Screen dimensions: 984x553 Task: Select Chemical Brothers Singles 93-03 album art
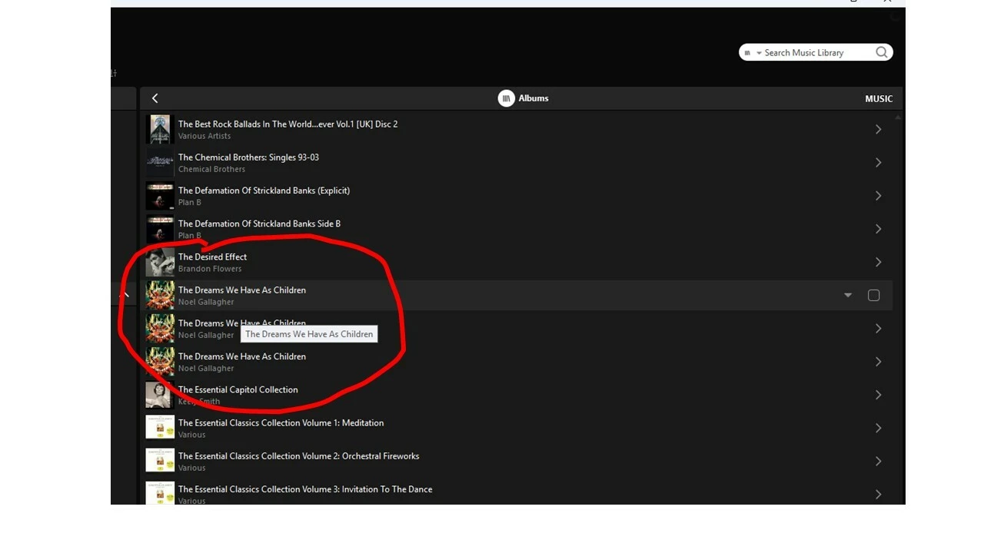pyautogui.click(x=160, y=162)
